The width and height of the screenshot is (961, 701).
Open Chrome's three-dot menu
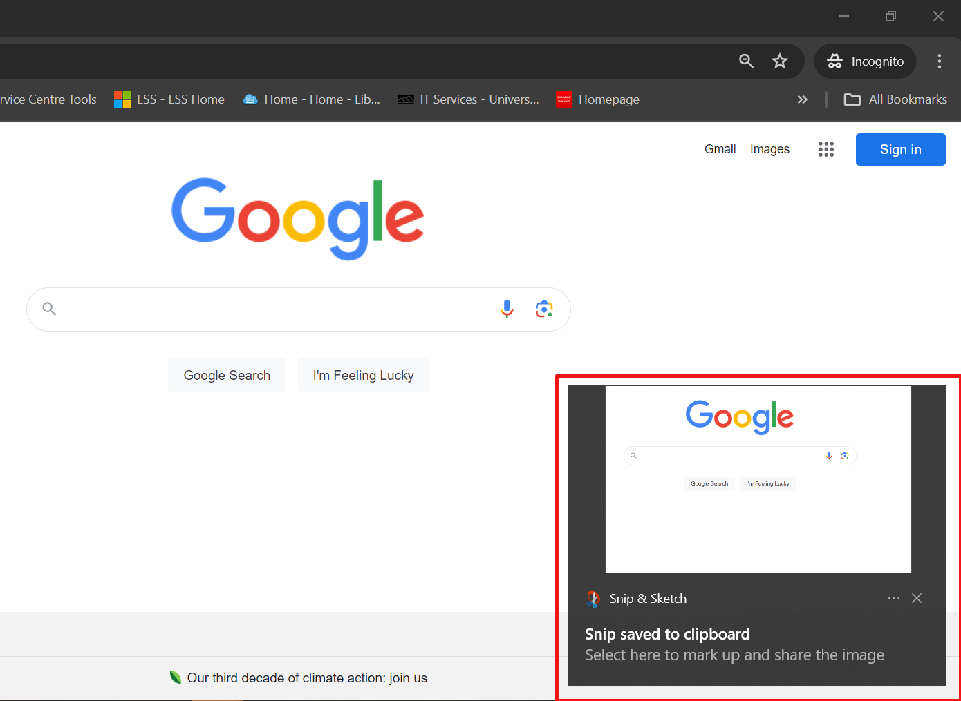pyautogui.click(x=939, y=61)
